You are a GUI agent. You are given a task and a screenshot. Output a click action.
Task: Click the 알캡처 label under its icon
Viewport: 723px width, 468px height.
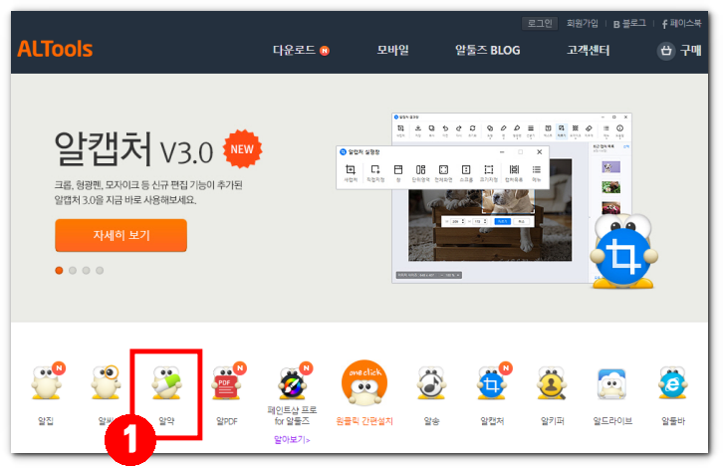(492, 420)
